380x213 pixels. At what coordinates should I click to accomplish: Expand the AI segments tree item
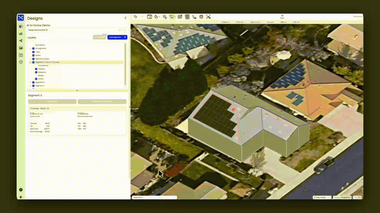30,48
